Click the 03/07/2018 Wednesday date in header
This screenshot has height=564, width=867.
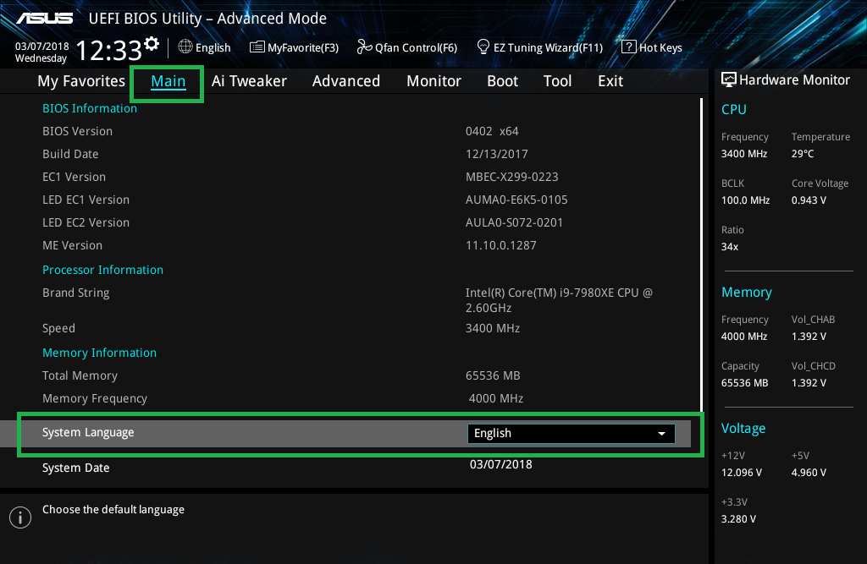pos(41,52)
